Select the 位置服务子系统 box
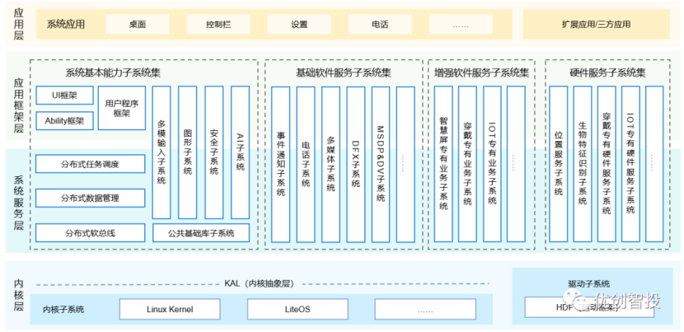Viewport: 684px width, 332px height. [559, 164]
